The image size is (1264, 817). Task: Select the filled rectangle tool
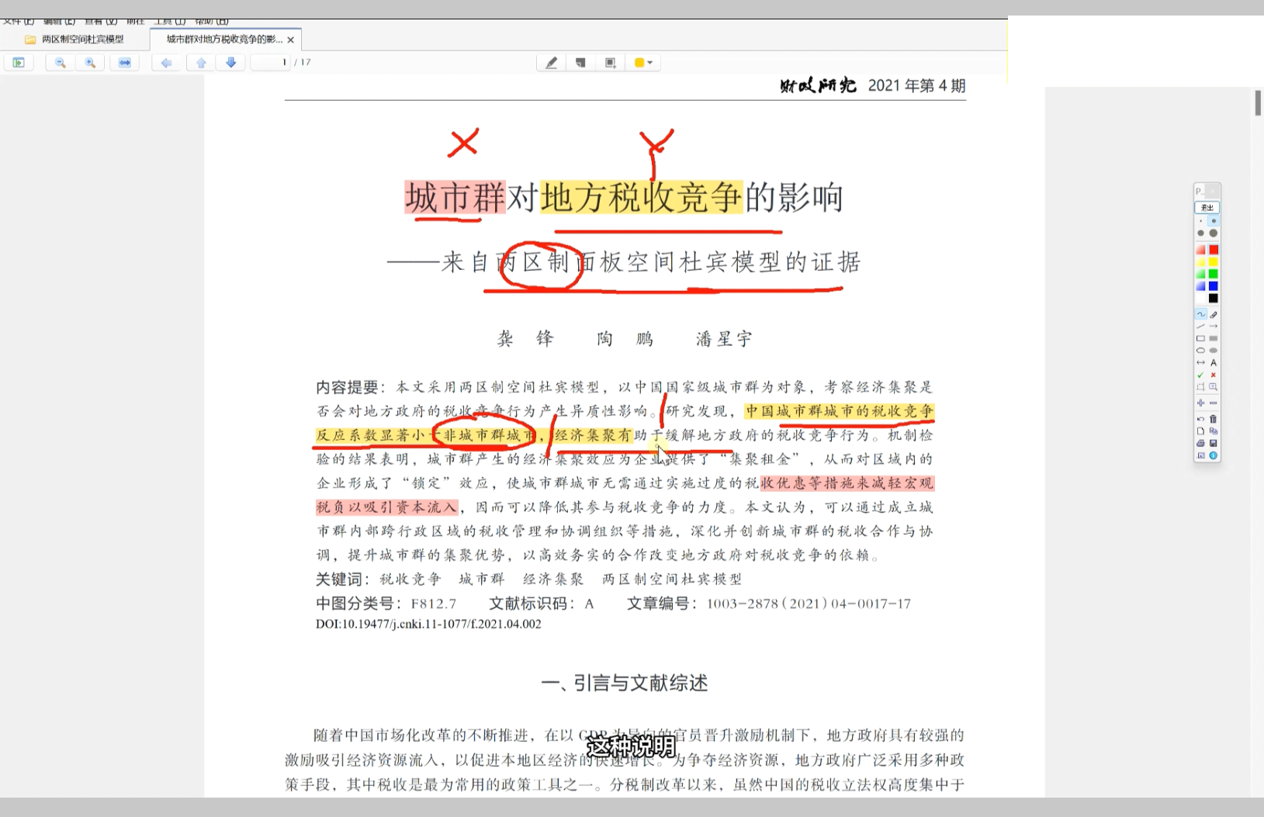[x=1214, y=338]
